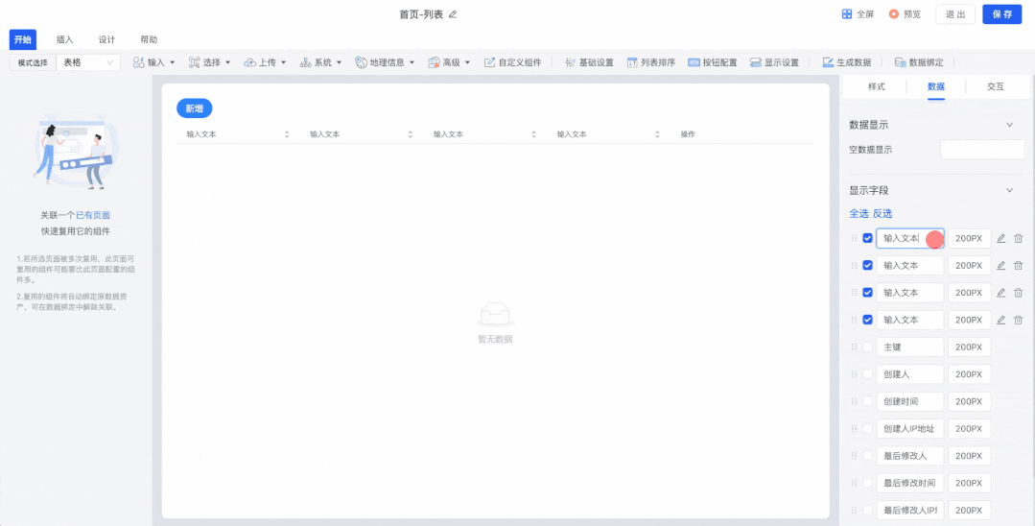Viewport: 1035px width, 526px height.
Task: Collapse the 显示字段 section chevron
Action: 1008,190
